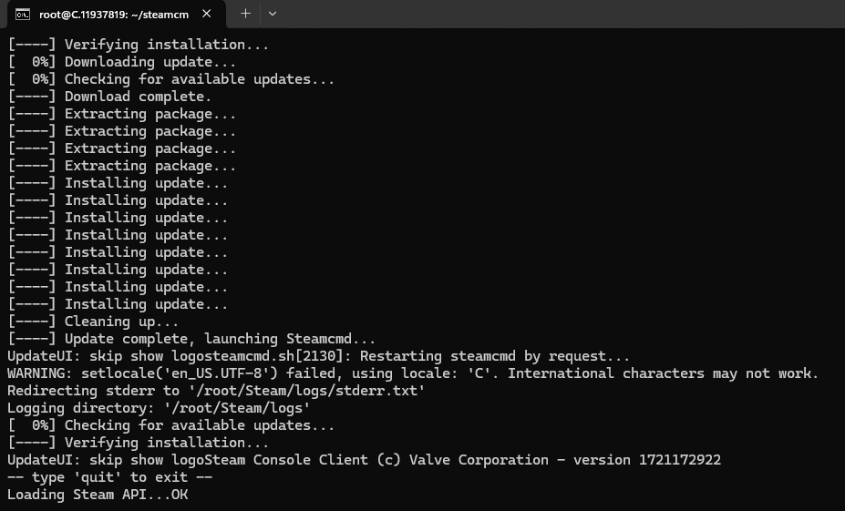This screenshot has width=845, height=511.
Task: Click the terminal icon in the tab
Action: pos(23,15)
